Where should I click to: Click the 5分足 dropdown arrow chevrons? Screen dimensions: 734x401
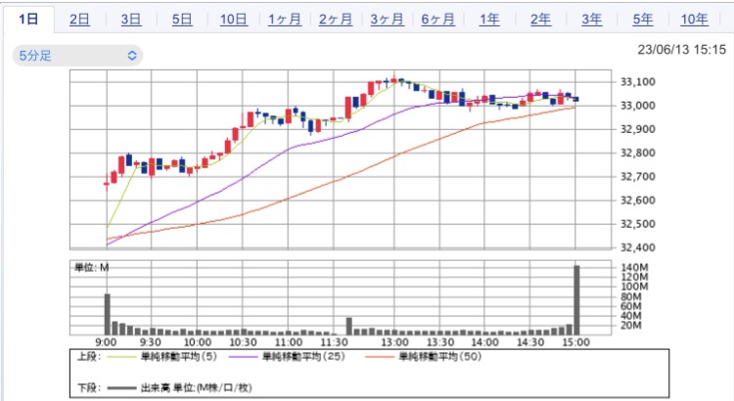click(132, 56)
